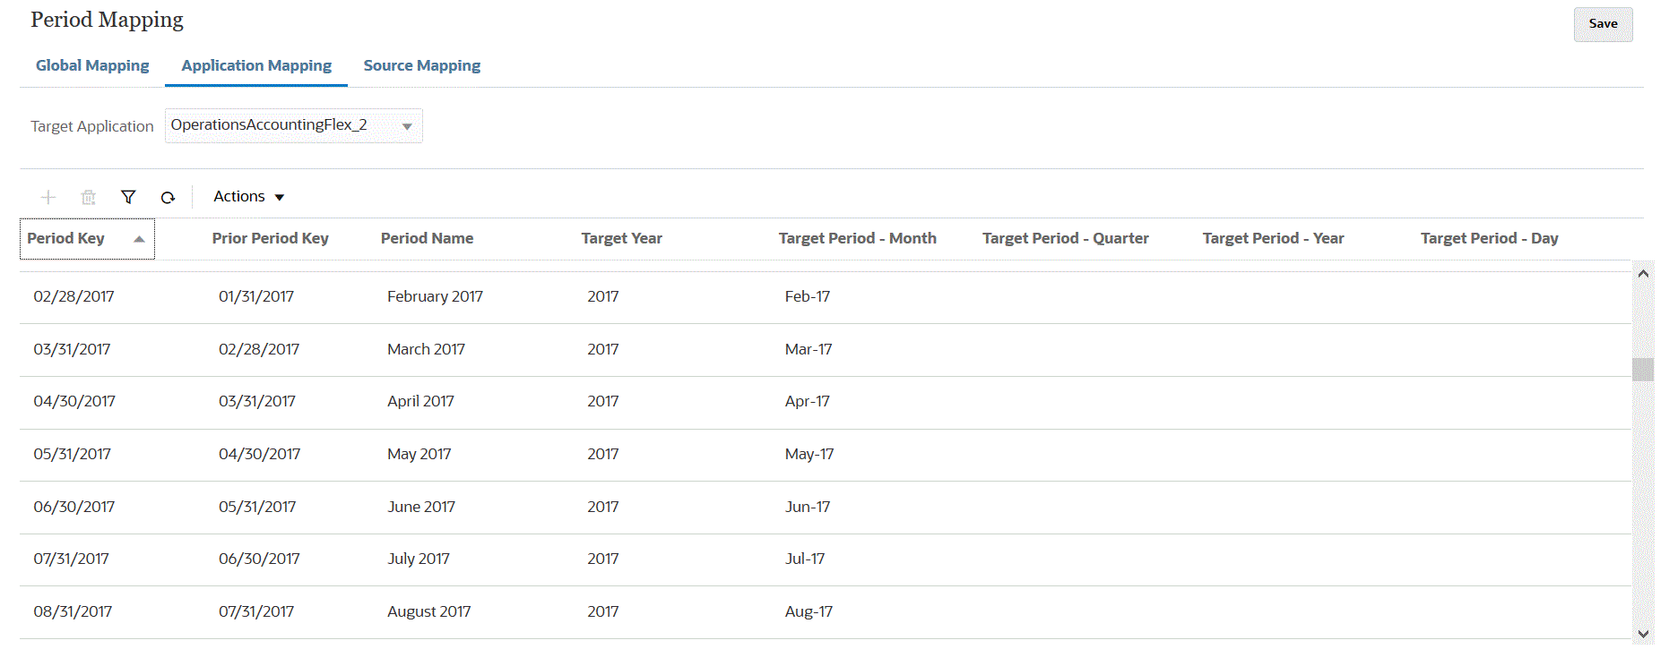Screen dimensions: 1669x666
Task: Click the Add row plus icon
Action: pyautogui.click(x=48, y=197)
